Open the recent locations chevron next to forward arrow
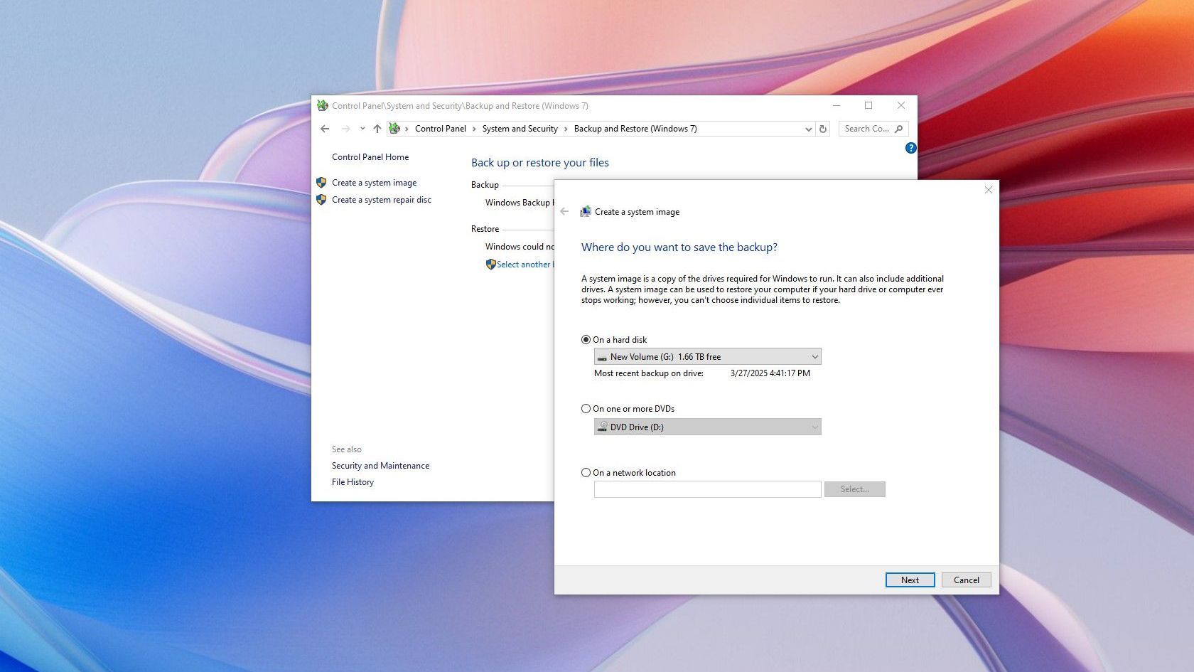 (x=362, y=129)
